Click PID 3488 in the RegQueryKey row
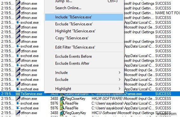This screenshot has height=117, width=180. click(x=54, y=113)
